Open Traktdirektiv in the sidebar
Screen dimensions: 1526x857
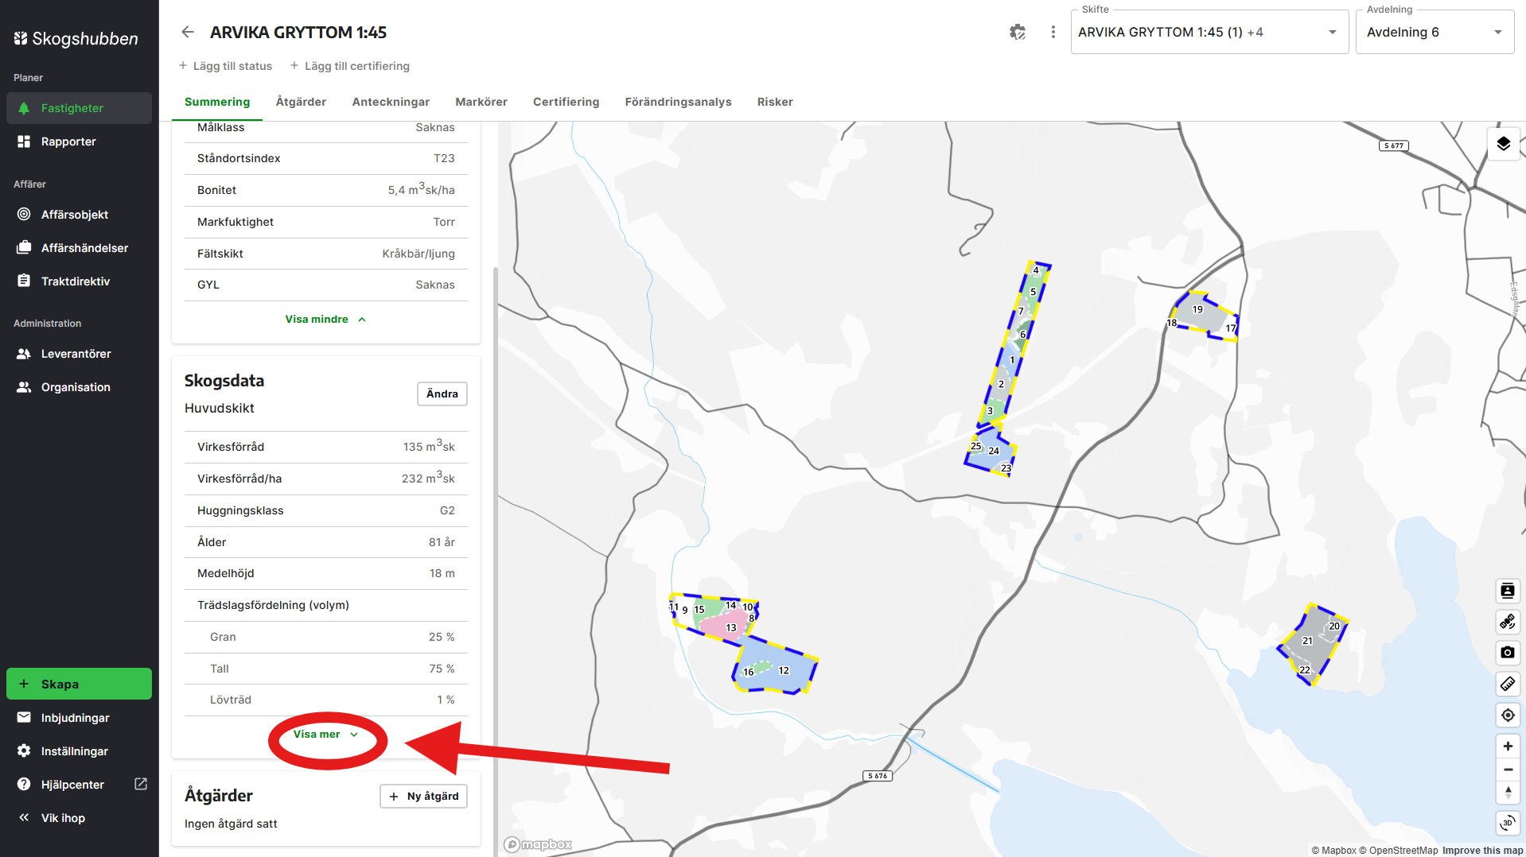pyautogui.click(x=79, y=281)
